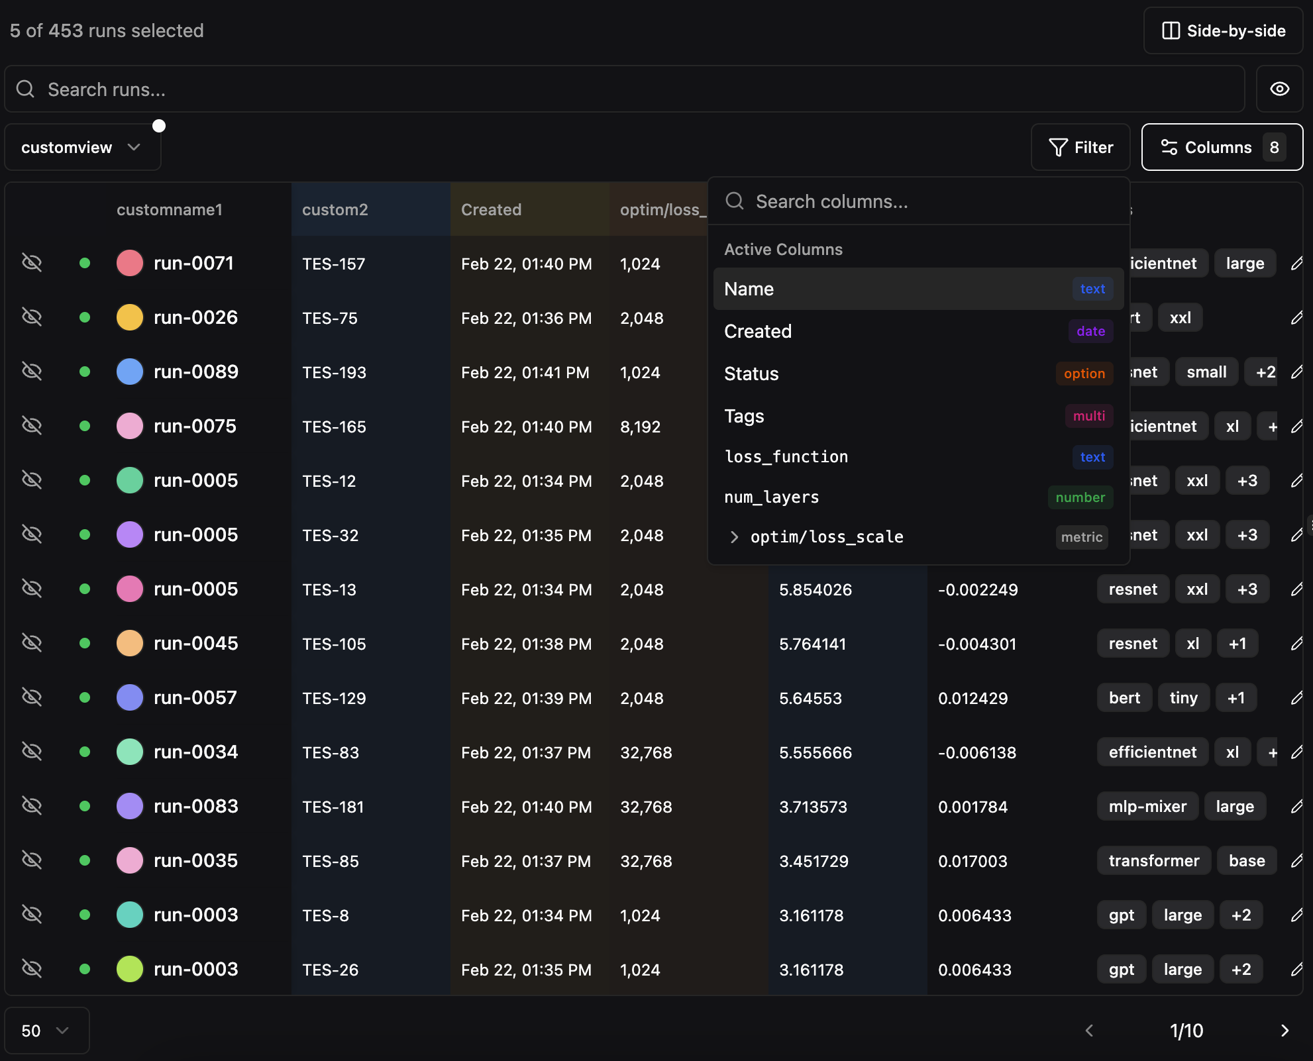Expand the optim/loss_scale metric entry

pyautogui.click(x=734, y=537)
